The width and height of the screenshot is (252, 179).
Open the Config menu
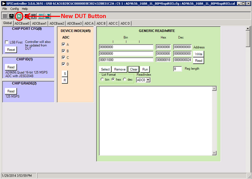tap(14, 9)
